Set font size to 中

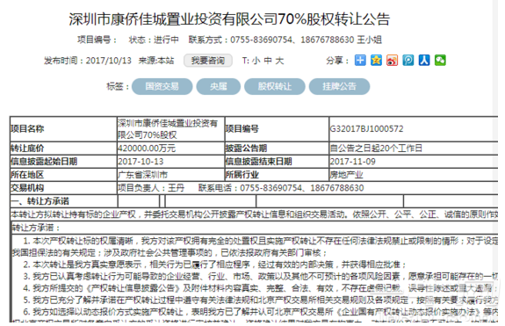click(x=268, y=61)
